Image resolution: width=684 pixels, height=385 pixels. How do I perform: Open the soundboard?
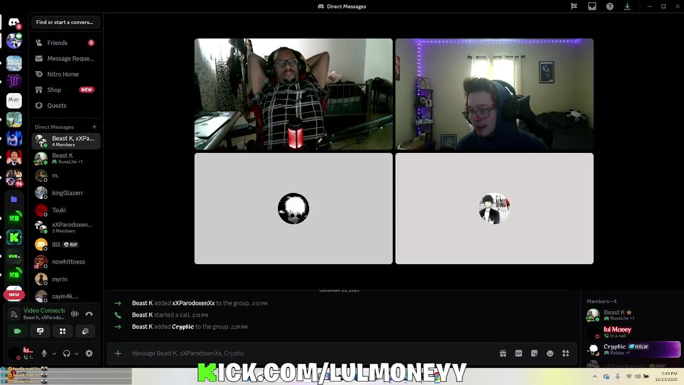click(85, 331)
